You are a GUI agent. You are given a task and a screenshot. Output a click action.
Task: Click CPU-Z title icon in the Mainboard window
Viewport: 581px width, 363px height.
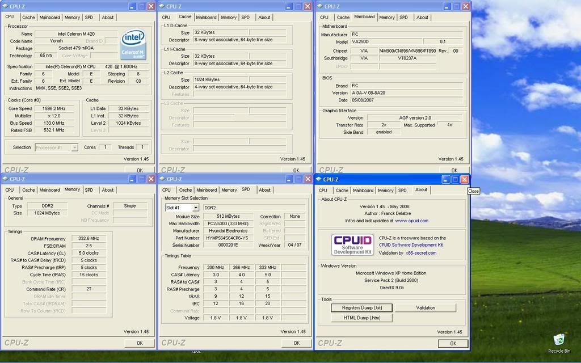tap(320, 6)
